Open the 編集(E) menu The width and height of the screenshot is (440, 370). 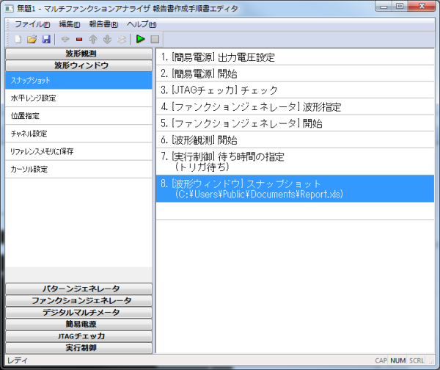70,24
